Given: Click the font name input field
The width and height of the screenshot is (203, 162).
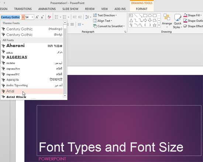Looking at the screenshot, I should (11, 17).
